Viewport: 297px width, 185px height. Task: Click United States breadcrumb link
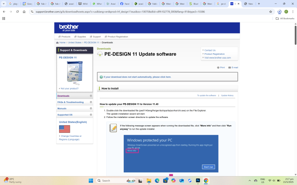[x=75, y=42]
